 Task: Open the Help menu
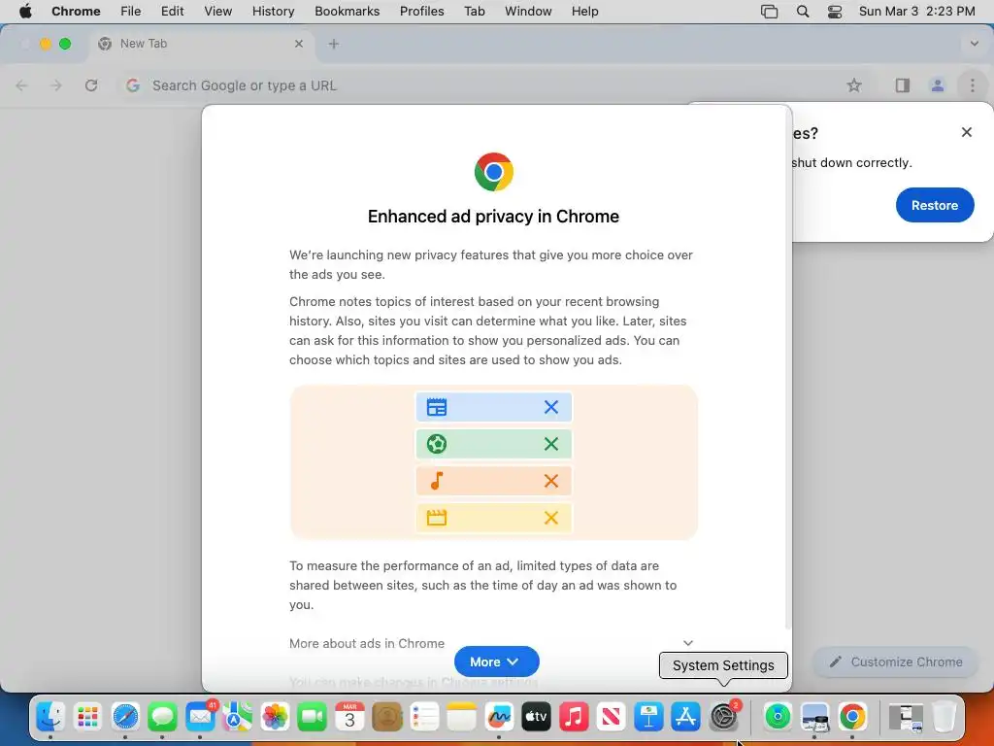(584, 11)
